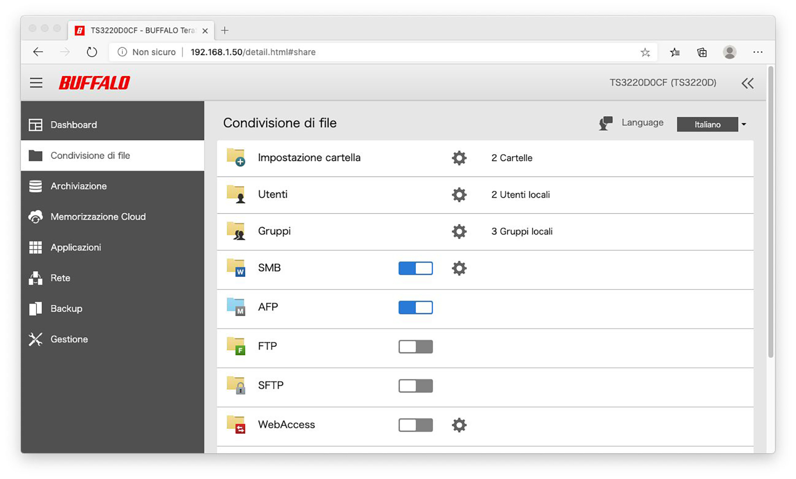The image size is (796, 479).
Task: Collapse panel with double chevron arrows
Action: coord(747,83)
